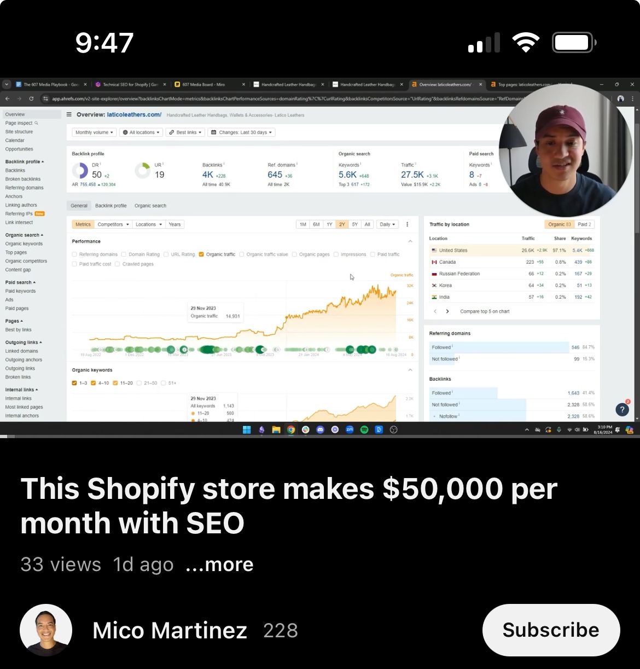
Task: Open the Chrome profile avatar icon
Action: pyautogui.click(x=620, y=98)
